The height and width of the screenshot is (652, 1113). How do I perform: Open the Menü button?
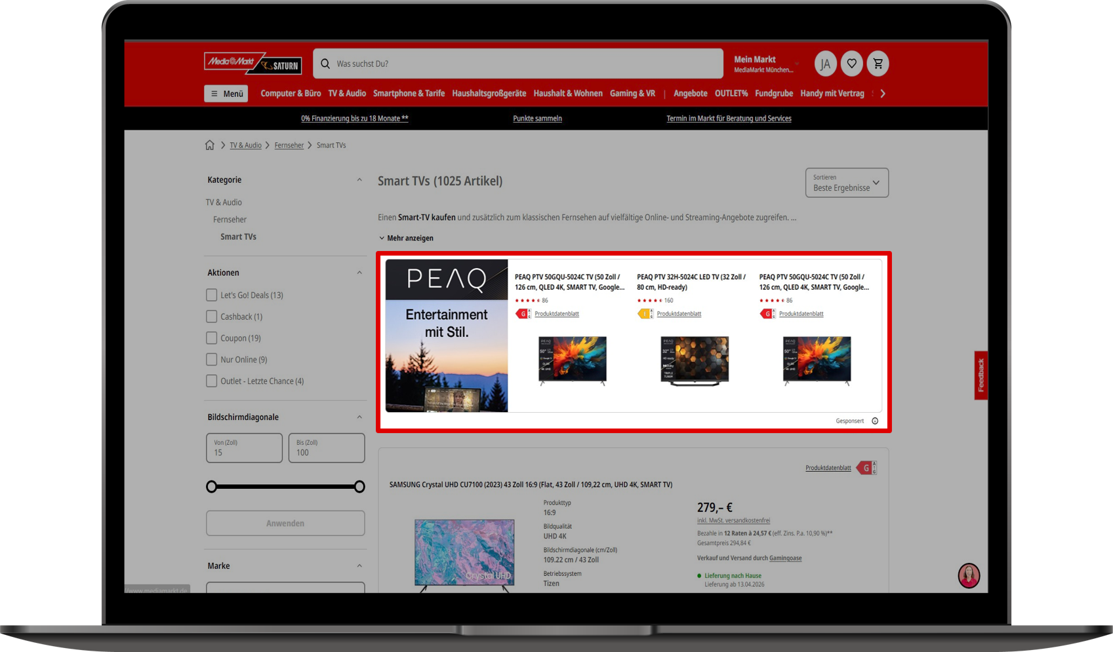click(226, 94)
